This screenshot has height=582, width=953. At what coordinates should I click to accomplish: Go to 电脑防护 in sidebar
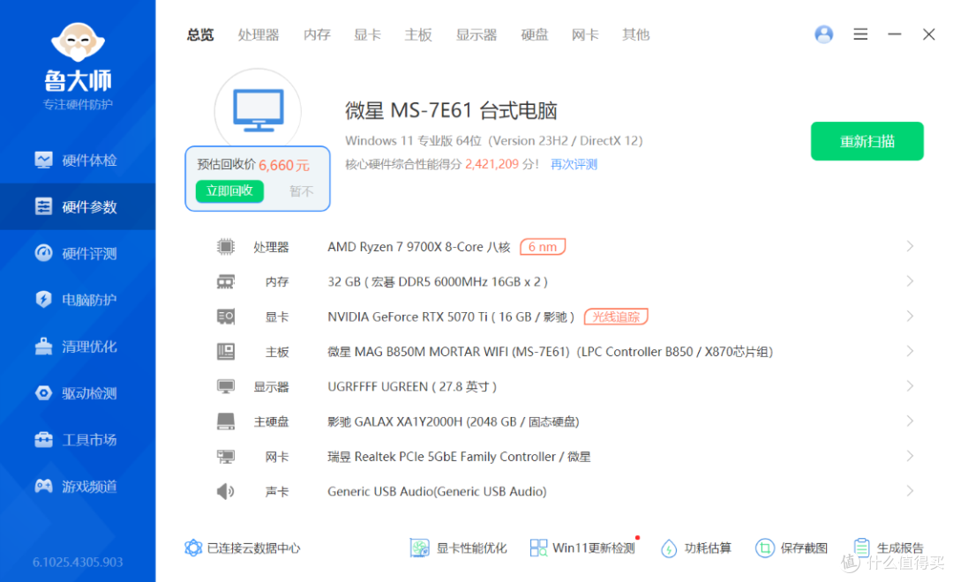[78, 300]
